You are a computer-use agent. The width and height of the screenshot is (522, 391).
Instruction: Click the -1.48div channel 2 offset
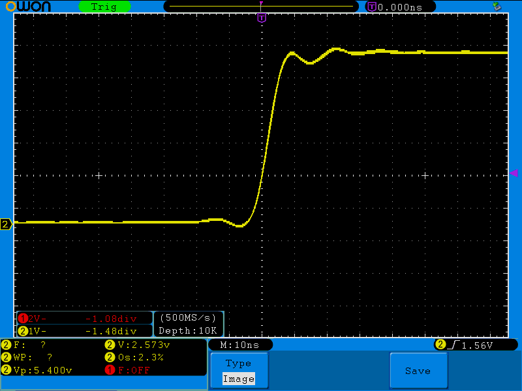click(x=111, y=331)
